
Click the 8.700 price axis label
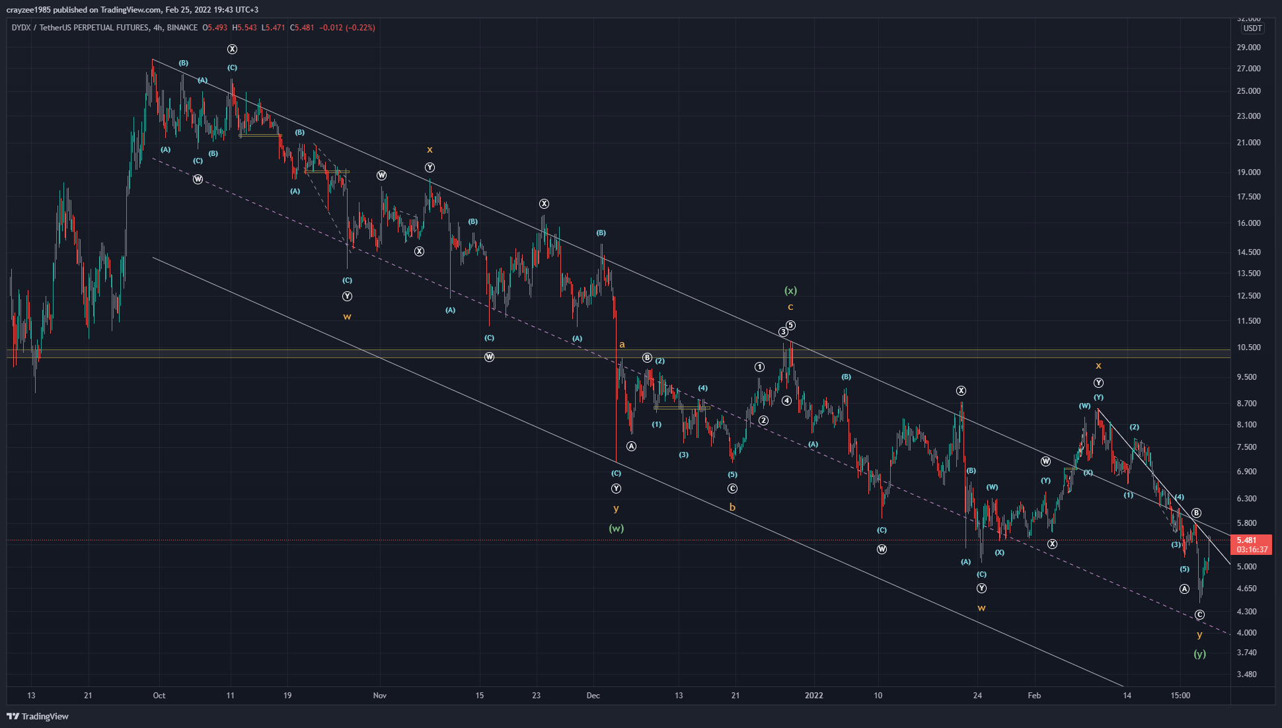(1247, 404)
